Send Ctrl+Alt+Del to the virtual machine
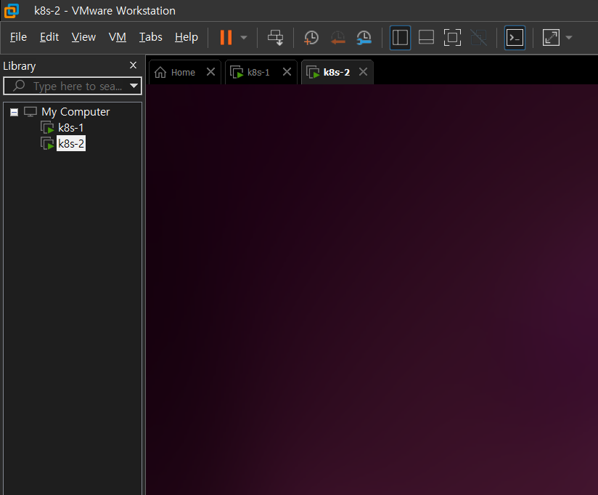Screen dimensions: 598x495 pyautogui.click(x=275, y=37)
